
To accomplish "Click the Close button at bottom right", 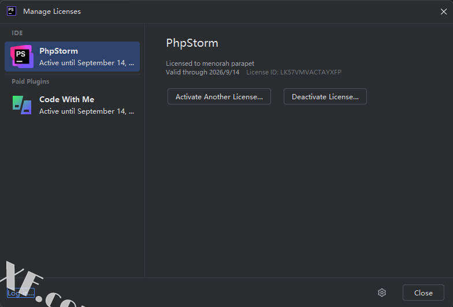I will [423, 293].
